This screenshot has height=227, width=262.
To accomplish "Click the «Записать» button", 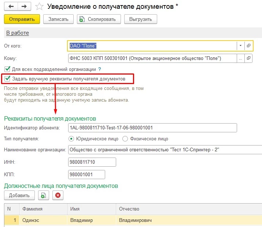I will click(x=58, y=19).
